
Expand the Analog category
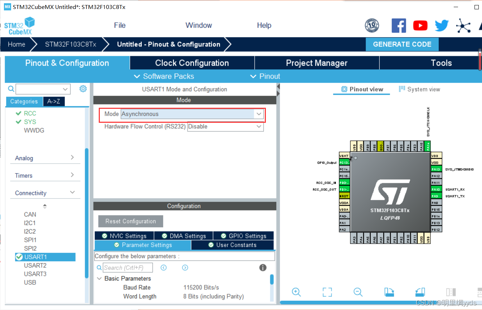44,158
